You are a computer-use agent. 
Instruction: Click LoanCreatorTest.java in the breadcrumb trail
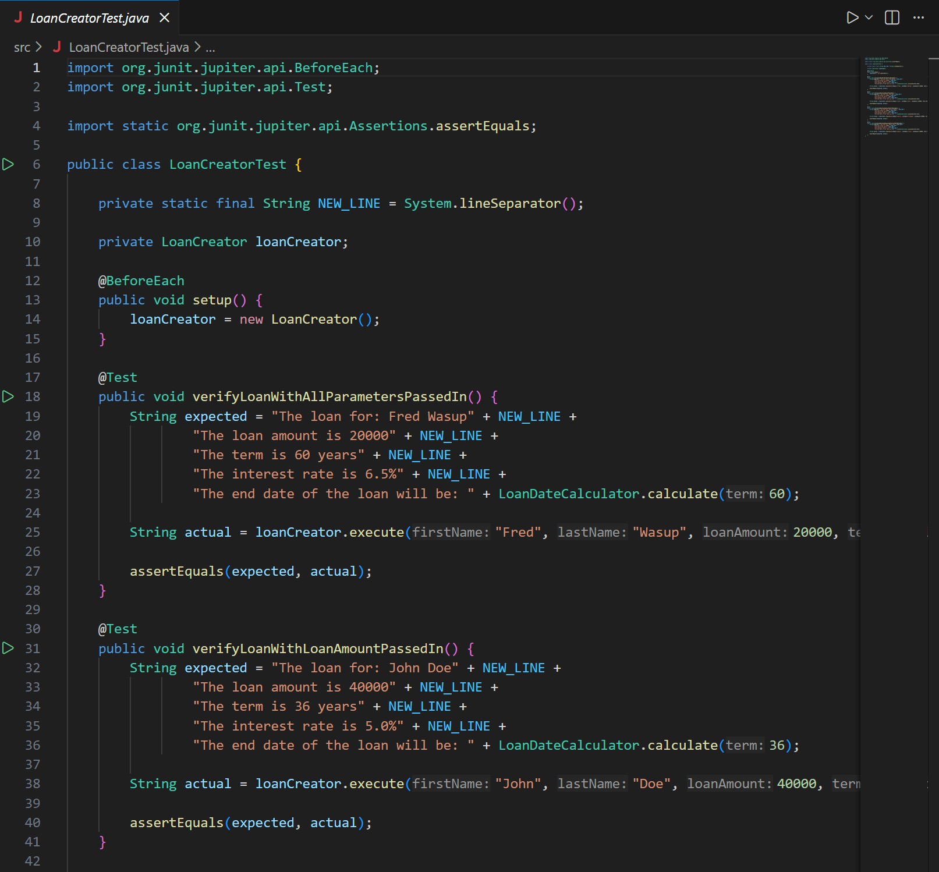click(128, 47)
